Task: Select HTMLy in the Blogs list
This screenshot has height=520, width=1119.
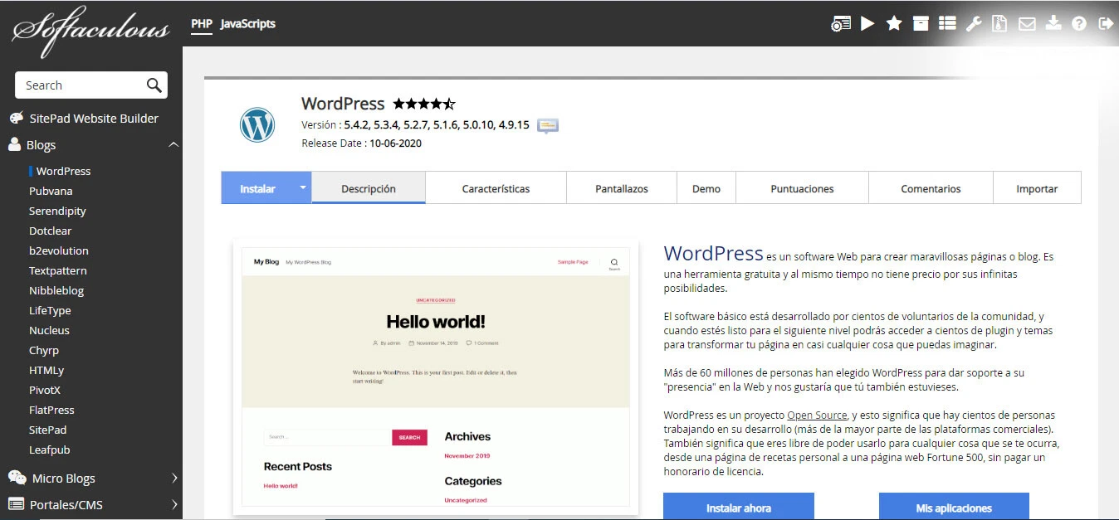Action: click(x=46, y=370)
